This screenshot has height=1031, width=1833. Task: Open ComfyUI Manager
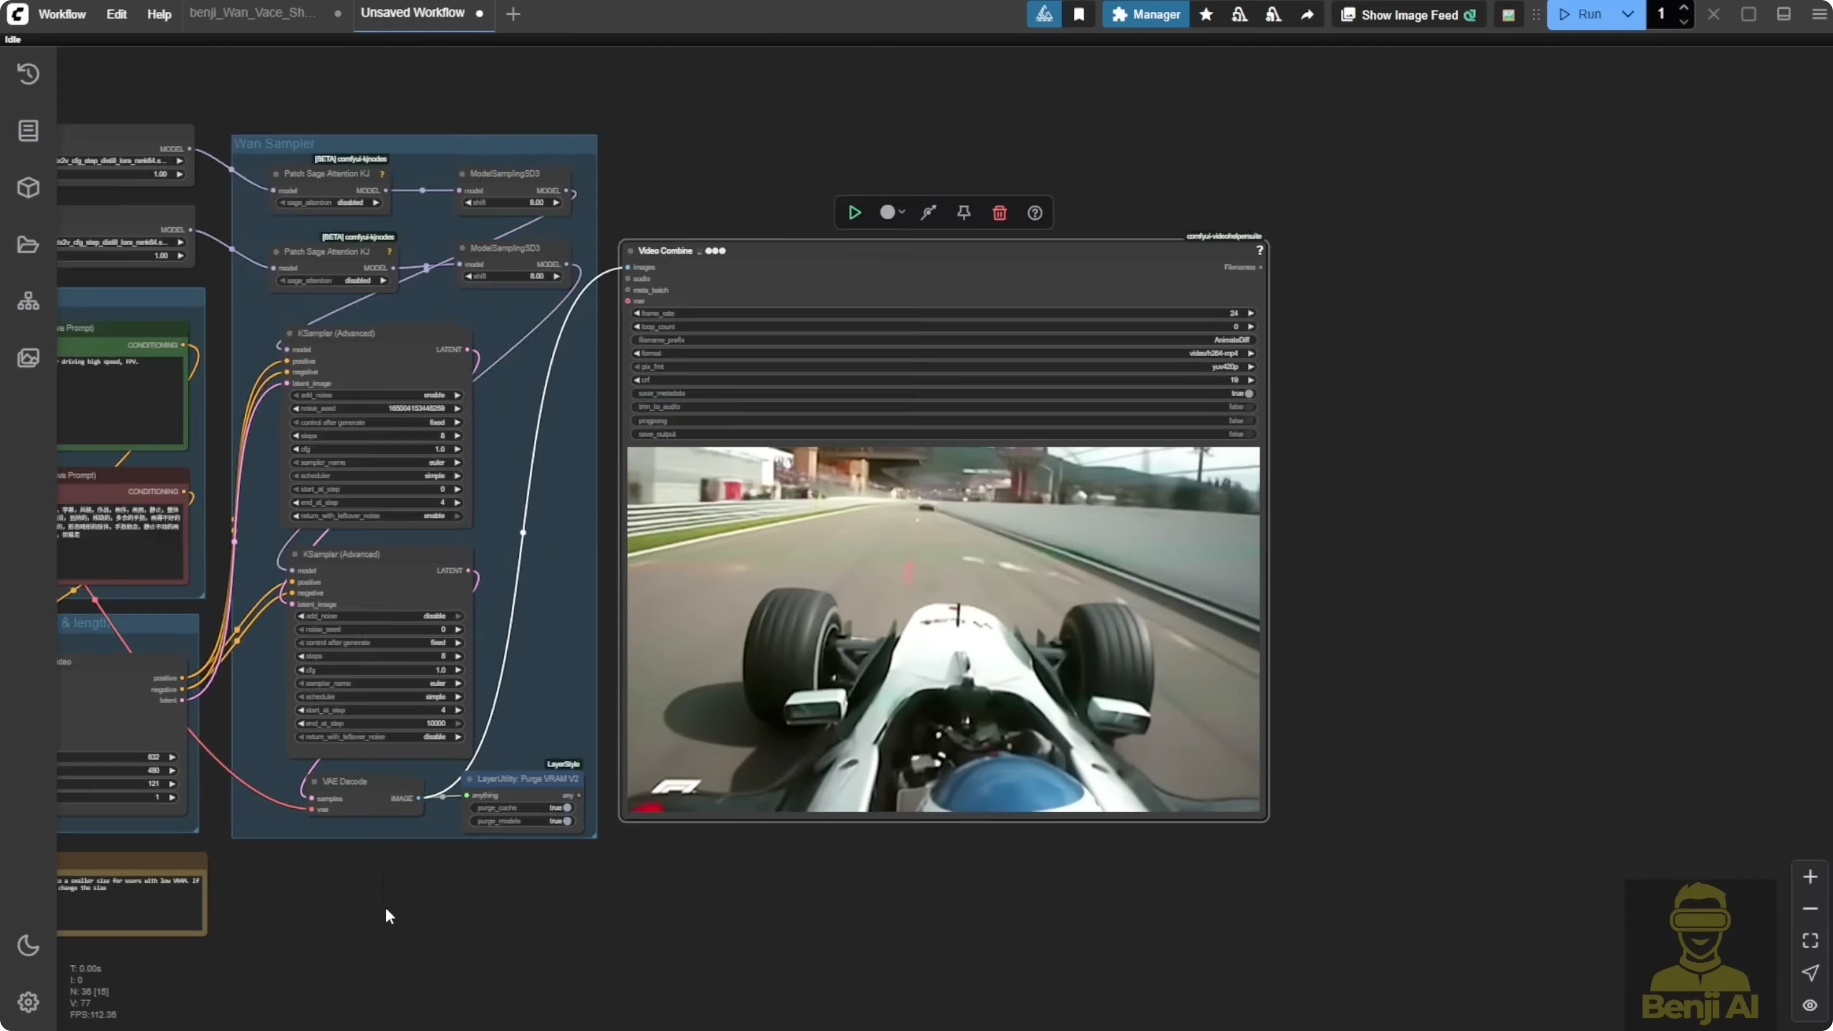coord(1144,14)
